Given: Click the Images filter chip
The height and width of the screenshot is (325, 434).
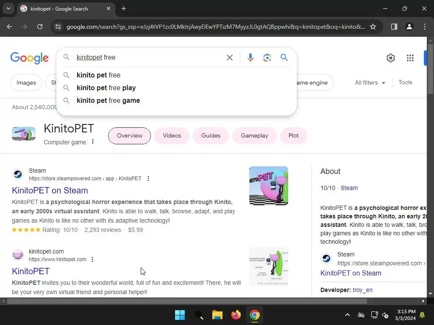Looking at the screenshot, I should (x=26, y=83).
